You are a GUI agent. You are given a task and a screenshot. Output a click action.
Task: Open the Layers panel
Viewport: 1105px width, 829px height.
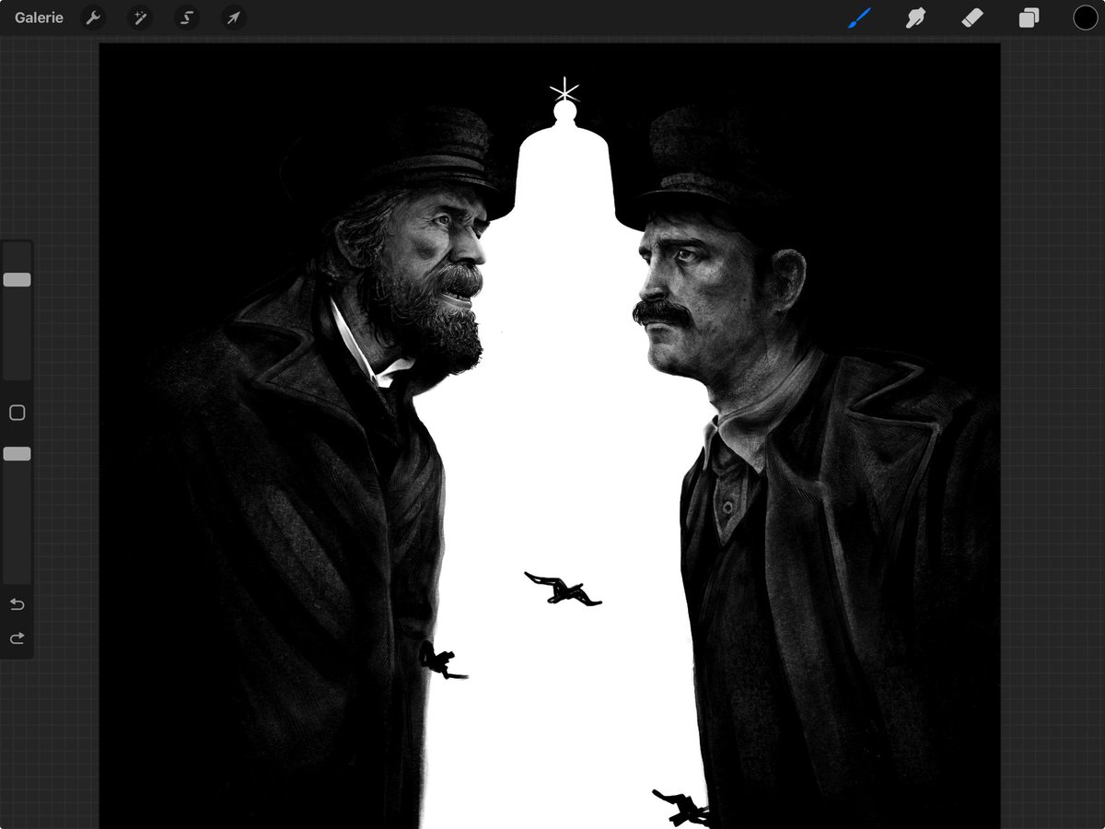pos(1029,18)
